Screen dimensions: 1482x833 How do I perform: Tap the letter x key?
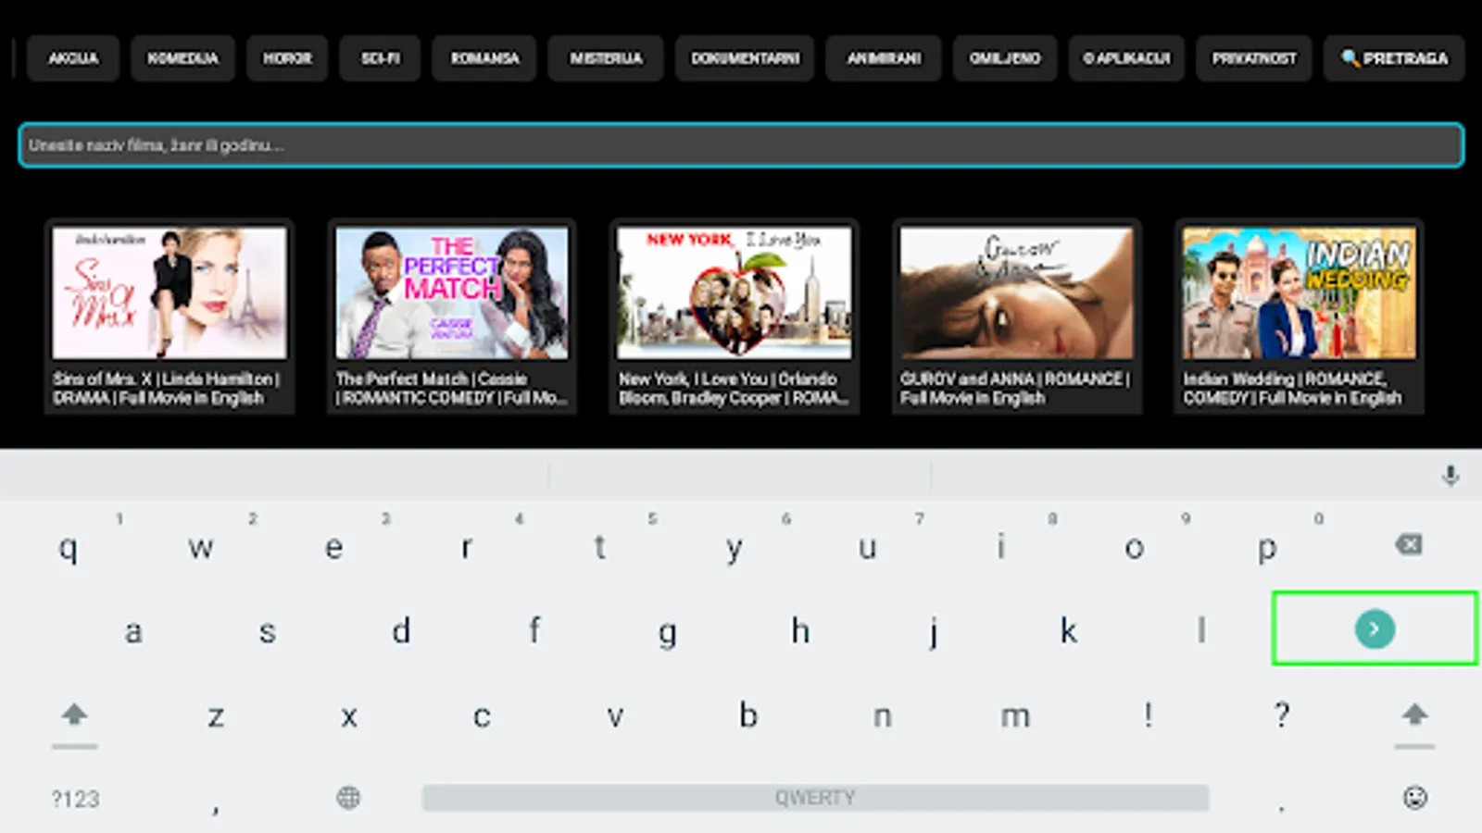pyautogui.click(x=349, y=716)
